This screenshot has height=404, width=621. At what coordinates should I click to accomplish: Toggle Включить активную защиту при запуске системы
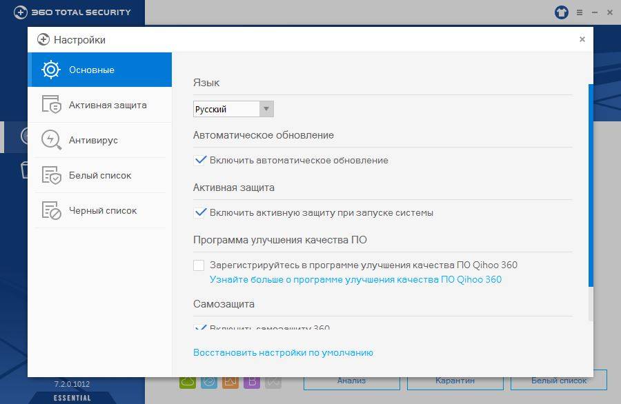click(199, 212)
